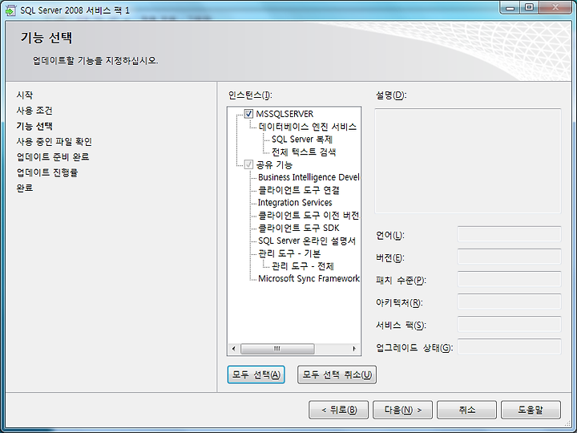Viewport: 577px width, 433px height.
Task: Click the 서비스 팩(S) field
Action: (510, 325)
